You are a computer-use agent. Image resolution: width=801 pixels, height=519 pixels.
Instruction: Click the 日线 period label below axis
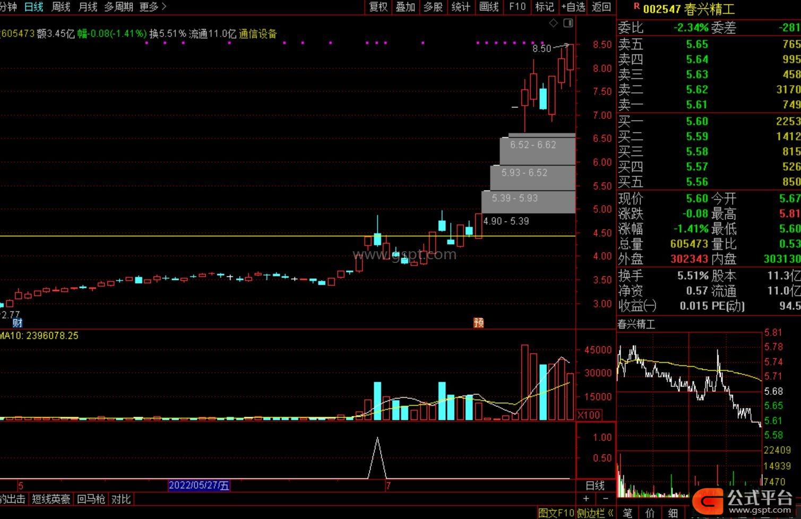tap(595, 485)
